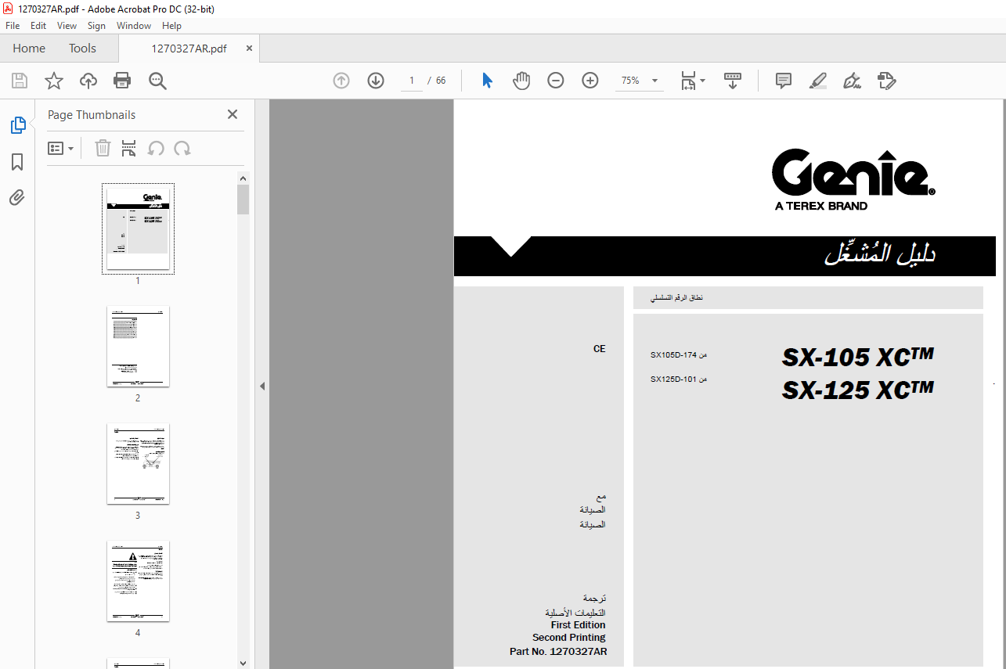
Task: Select page 1 thumbnail
Action: click(138, 228)
